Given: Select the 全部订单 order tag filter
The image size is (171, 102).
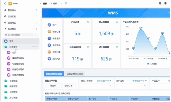Looking at the screenshot, I should pos(68,86).
